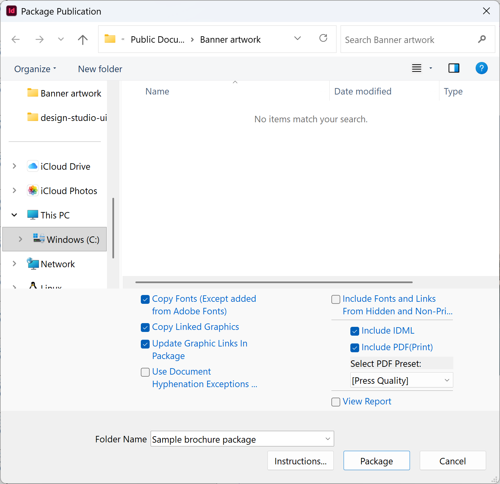This screenshot has width=500, height=484.
Task: Click New folder in the toolbar
Action: pos(100,69)
